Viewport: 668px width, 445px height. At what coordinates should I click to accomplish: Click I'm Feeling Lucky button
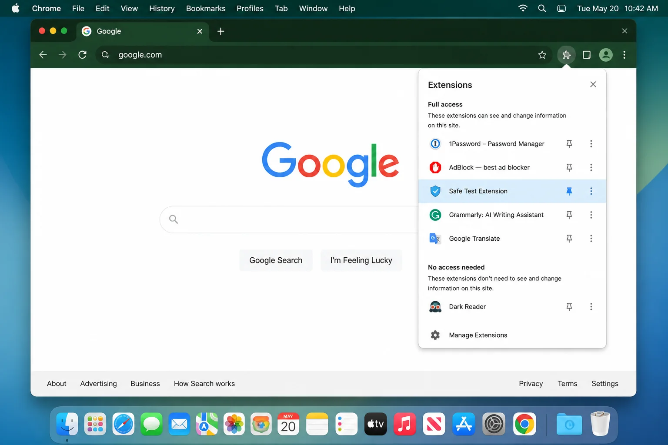pos(361,260)
